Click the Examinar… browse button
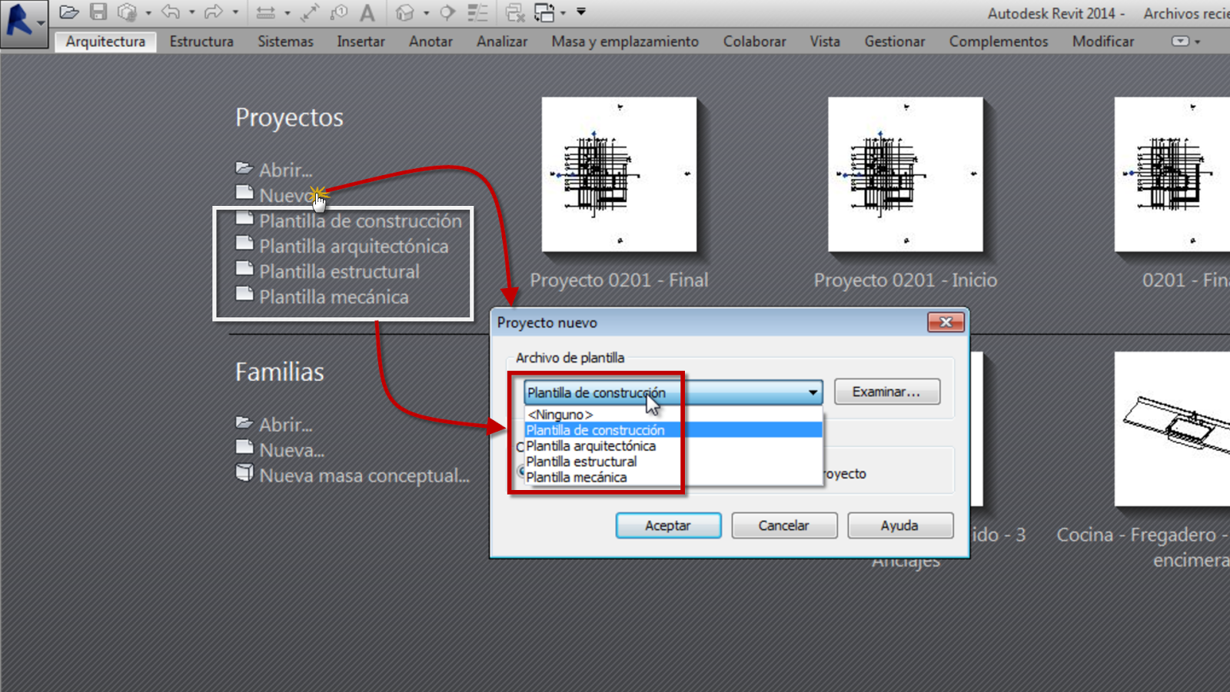 point(886,392)
